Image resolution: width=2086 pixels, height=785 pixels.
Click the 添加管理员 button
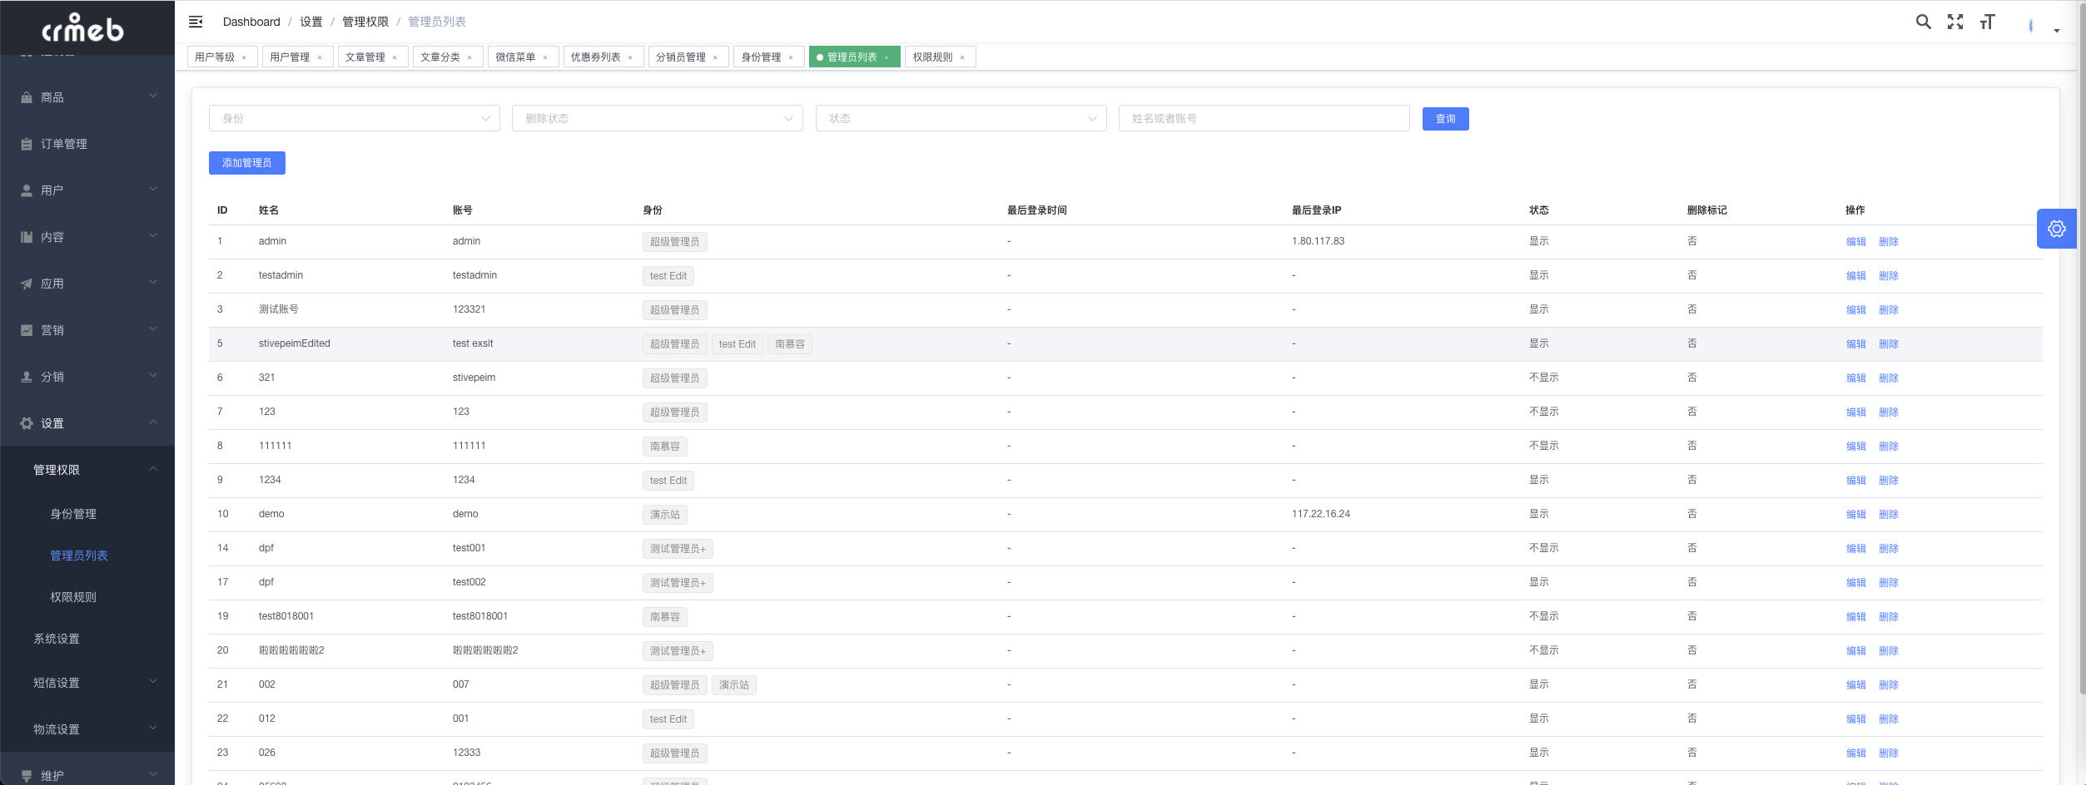tap(247, 163)
